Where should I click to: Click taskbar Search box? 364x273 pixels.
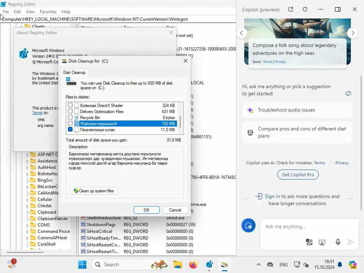click(130, 264)
